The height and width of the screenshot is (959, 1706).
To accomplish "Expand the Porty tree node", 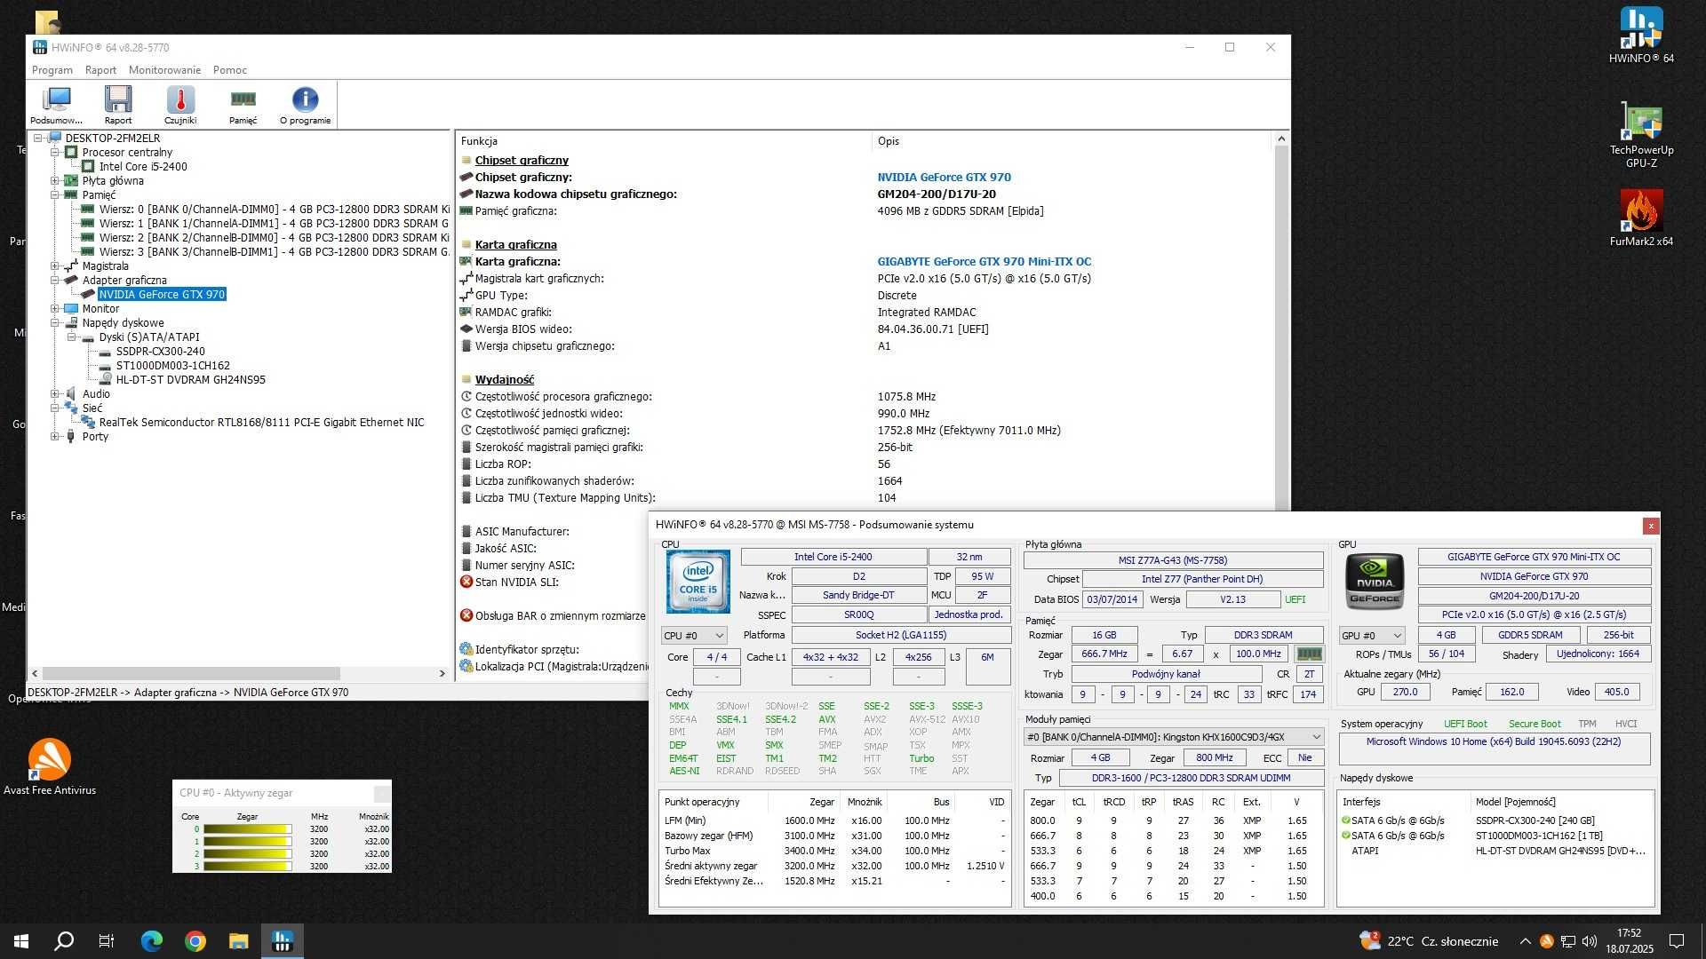I will point(55,437).
